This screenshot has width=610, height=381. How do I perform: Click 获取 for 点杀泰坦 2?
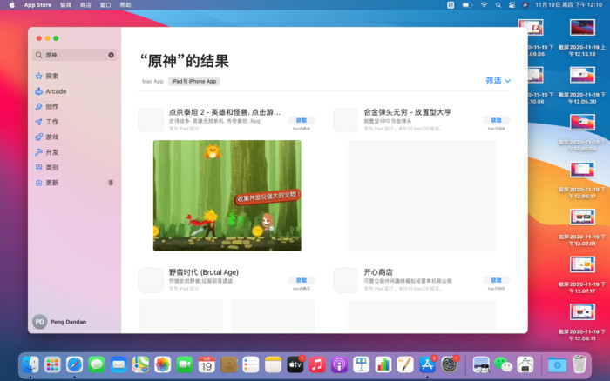302,120
